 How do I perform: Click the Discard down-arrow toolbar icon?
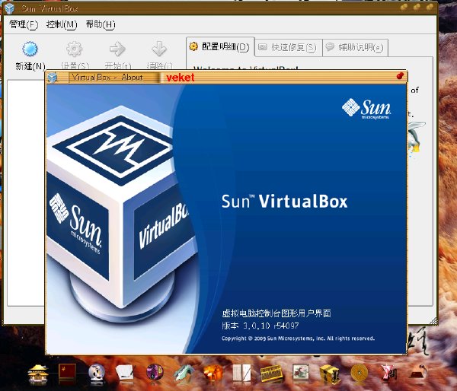(x=159, y=49)
